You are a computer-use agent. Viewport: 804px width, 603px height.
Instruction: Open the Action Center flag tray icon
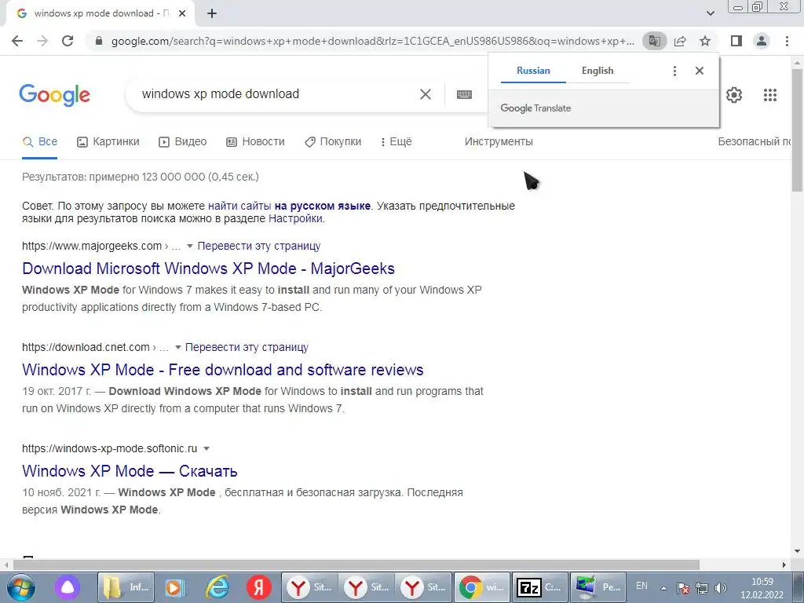pyautogui.click(x=682, y=588)
